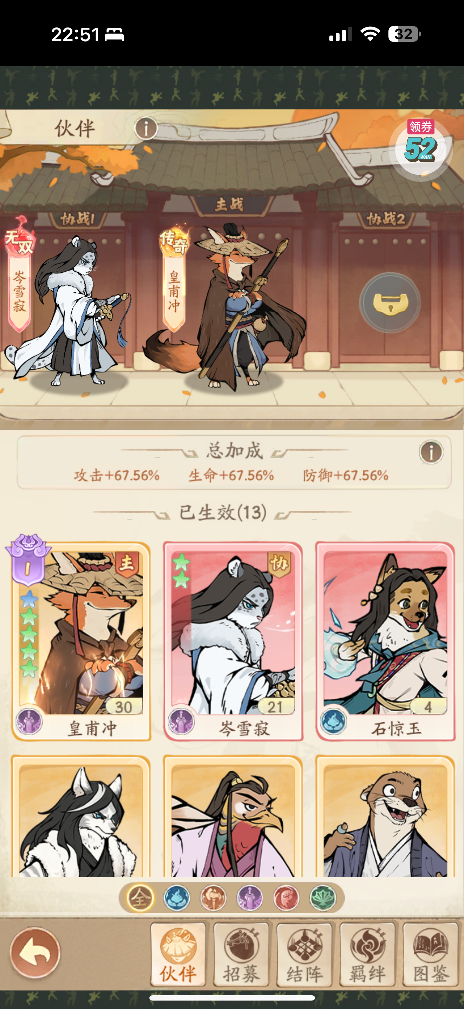The image size is (464, 1009).
Task: Open the 总加成 info icon
Action: point(431,452)
